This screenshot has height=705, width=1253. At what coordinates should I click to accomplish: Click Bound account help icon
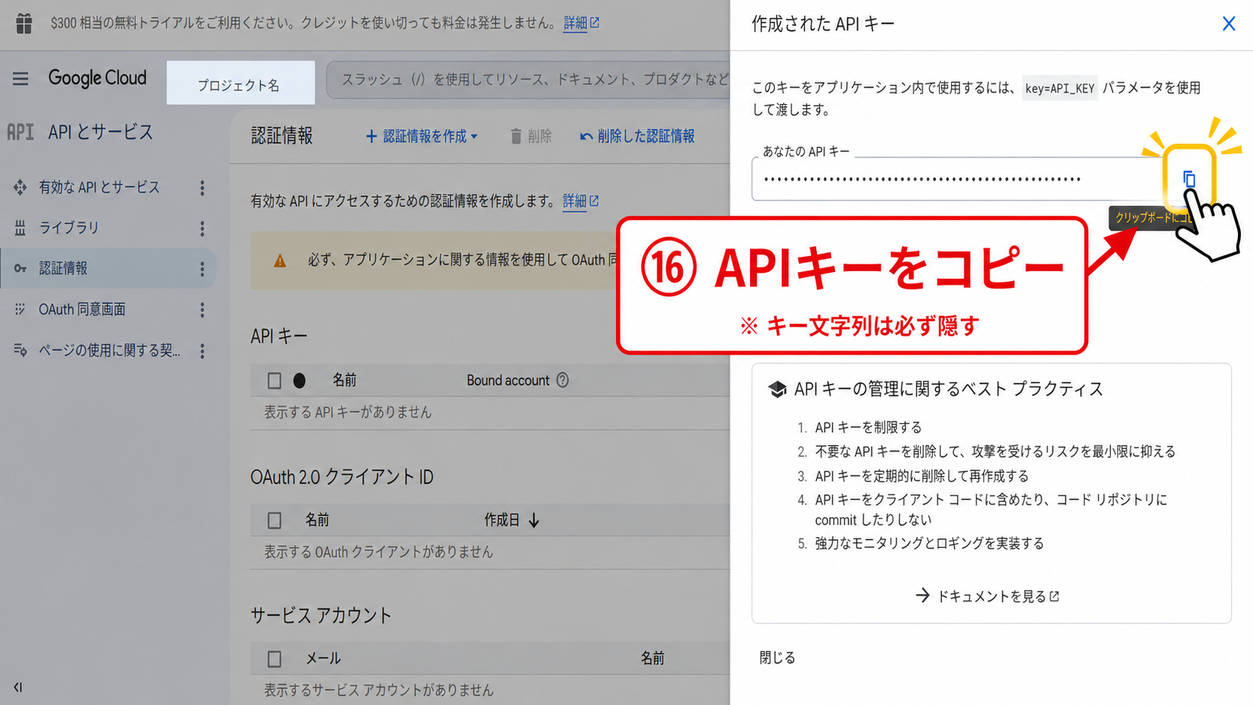[x=562, y=380]
